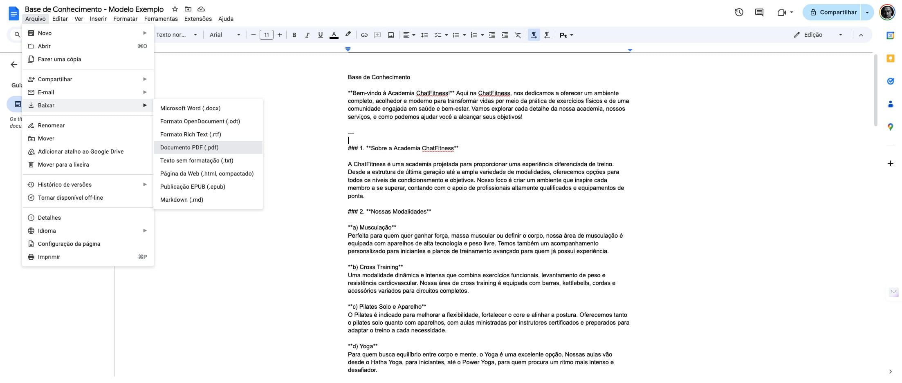
Task: Open the text alignment dropdown
Action: (x=409, y=35)
